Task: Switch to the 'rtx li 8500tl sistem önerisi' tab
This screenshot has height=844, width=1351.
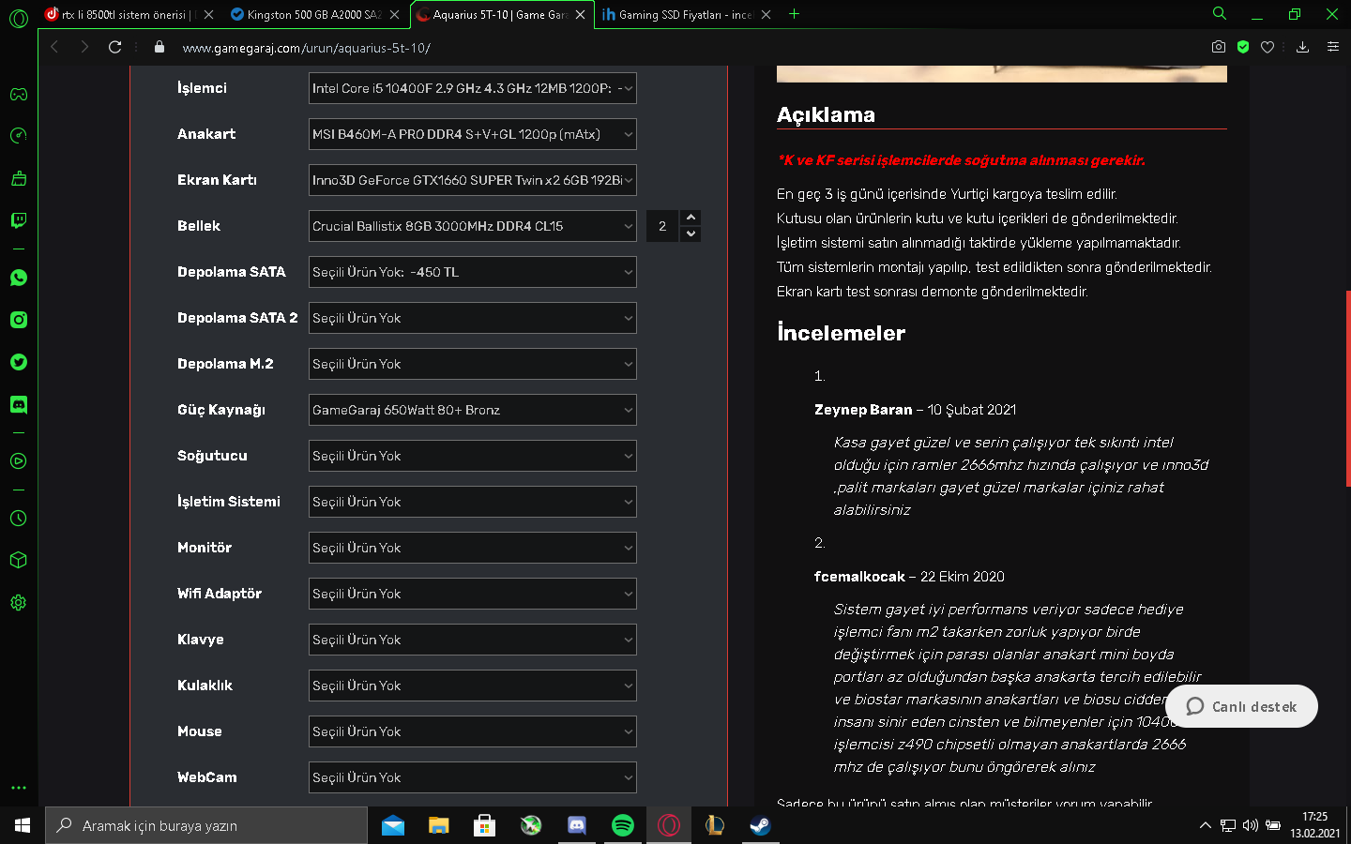Action: click(x=129, y=14)
